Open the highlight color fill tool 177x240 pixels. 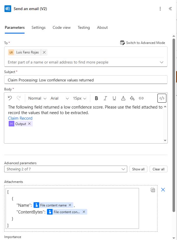point(132,98)
